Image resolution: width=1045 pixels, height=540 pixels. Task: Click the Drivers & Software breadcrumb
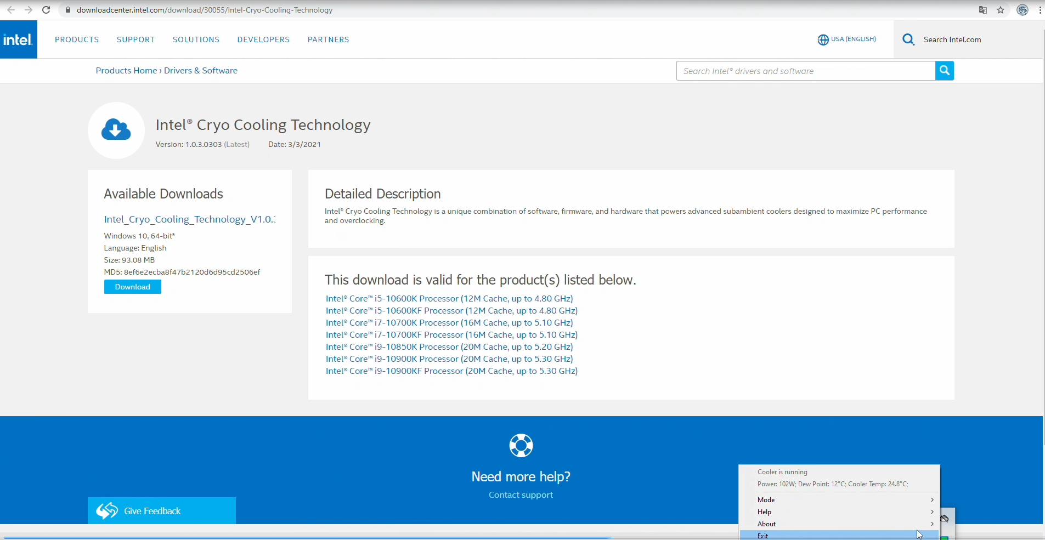coord(200,71)
